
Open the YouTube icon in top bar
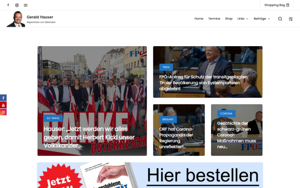click(x=25, y=5)
